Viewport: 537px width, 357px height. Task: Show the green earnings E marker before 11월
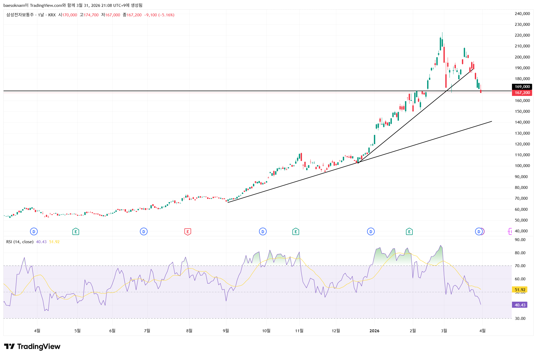coord(296,232)
